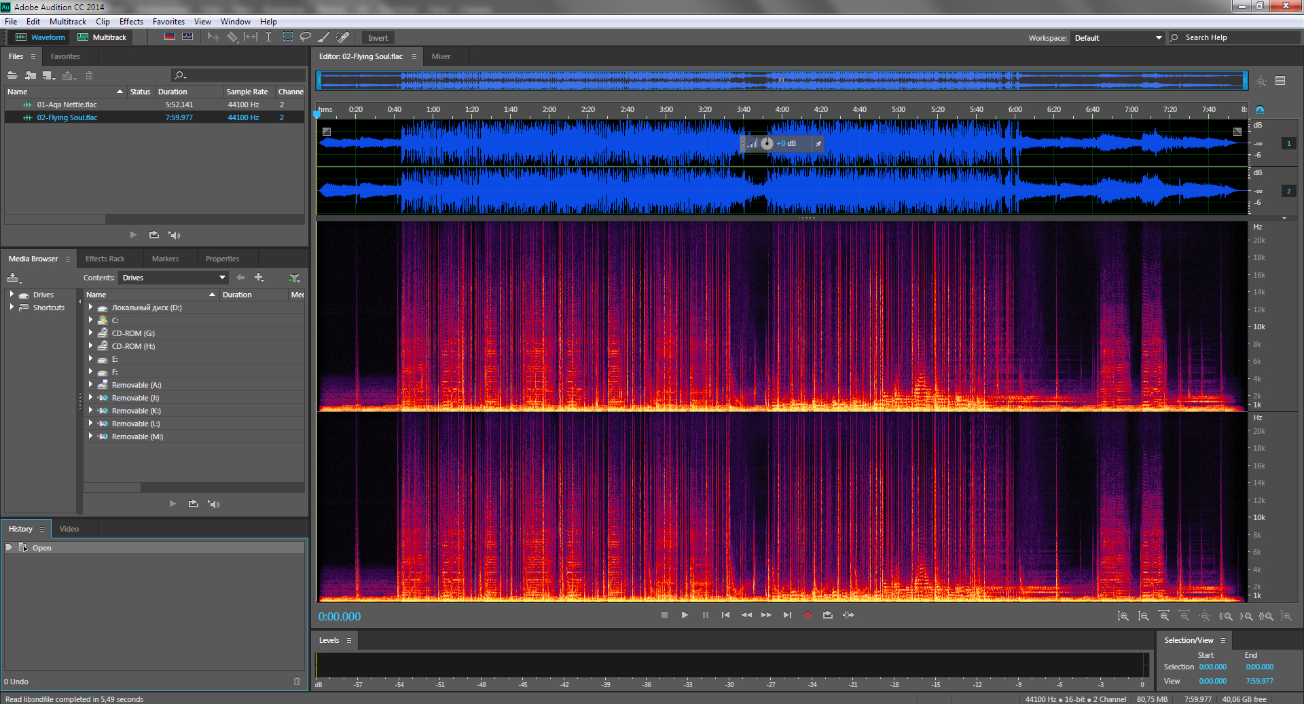Select the Move tool
1304x704 pixels.
pos(213,37)
